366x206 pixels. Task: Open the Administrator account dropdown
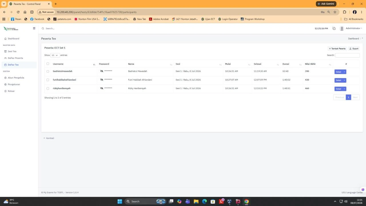[354, 28]
